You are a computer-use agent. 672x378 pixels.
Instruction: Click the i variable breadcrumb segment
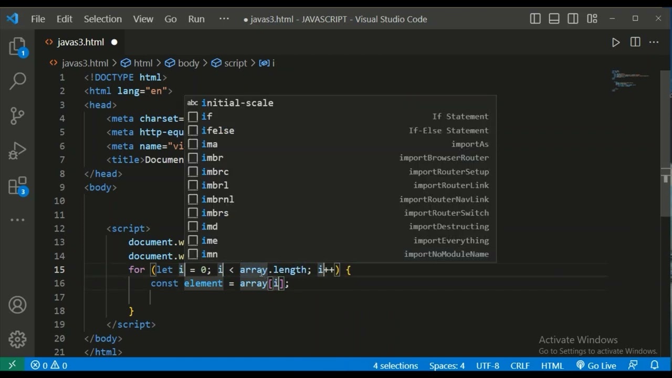(x=267, y=63)
